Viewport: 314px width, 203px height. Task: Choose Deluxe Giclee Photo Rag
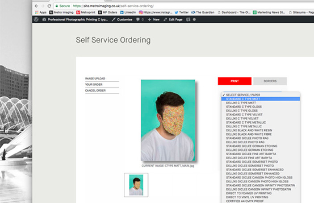(x=260, y=142)
